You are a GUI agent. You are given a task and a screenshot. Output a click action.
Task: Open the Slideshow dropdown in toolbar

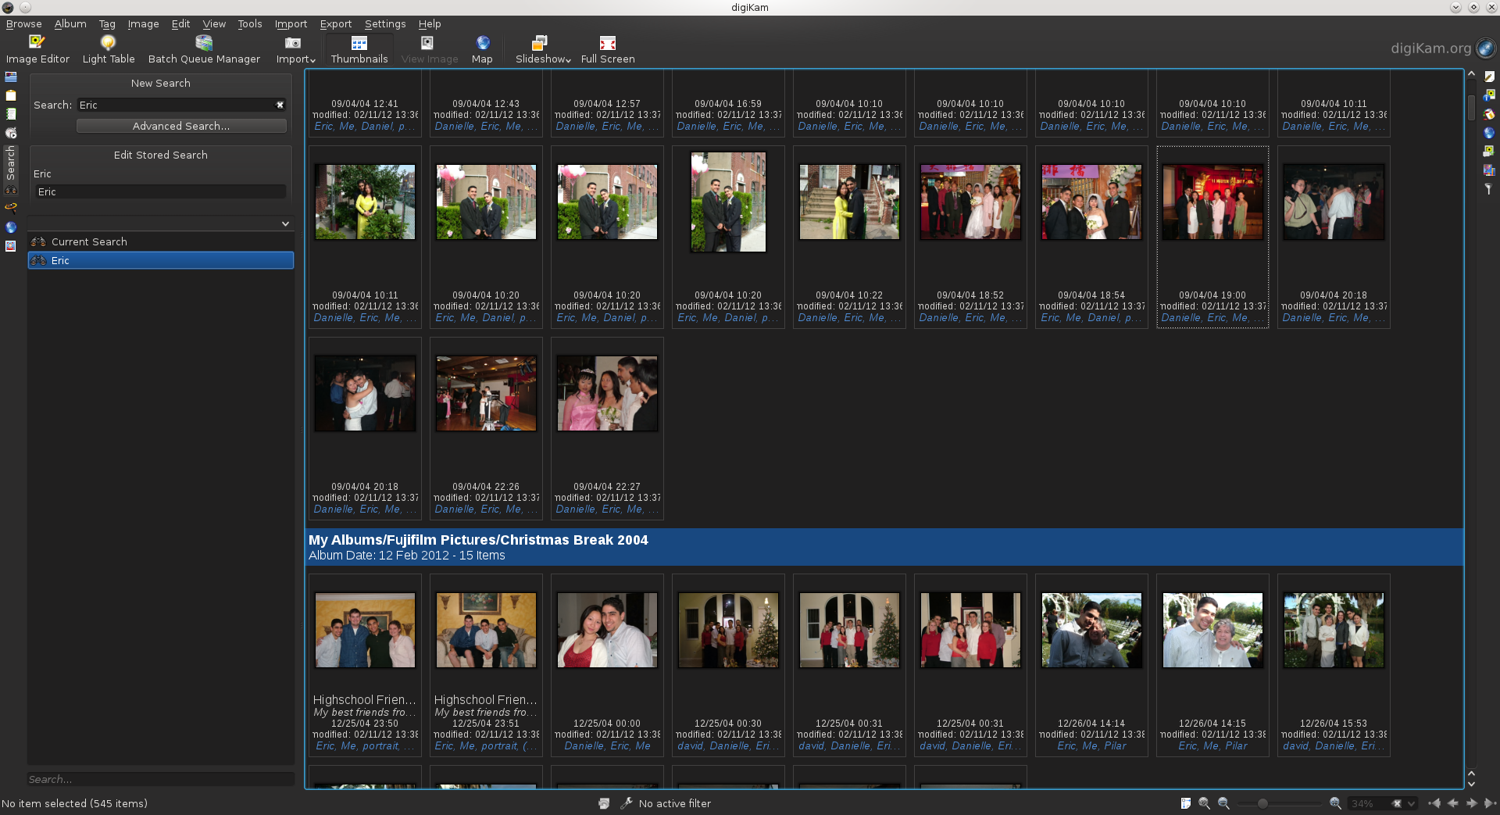(543, 49)
